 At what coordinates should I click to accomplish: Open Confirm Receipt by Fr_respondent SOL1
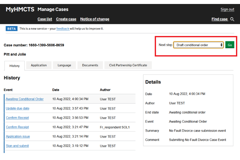pos(17,127)
